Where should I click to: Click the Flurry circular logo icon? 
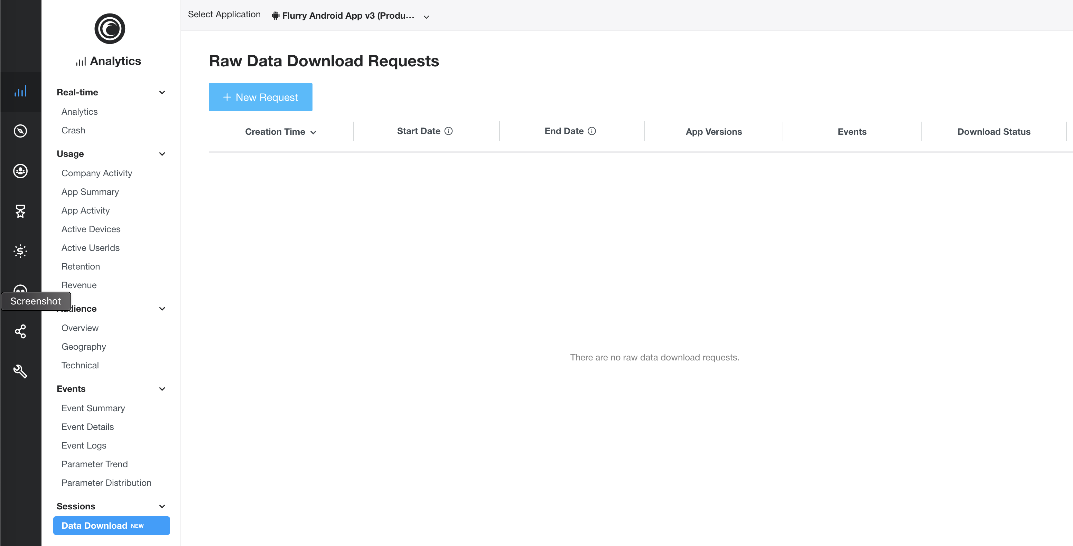(x=109, y=29)
